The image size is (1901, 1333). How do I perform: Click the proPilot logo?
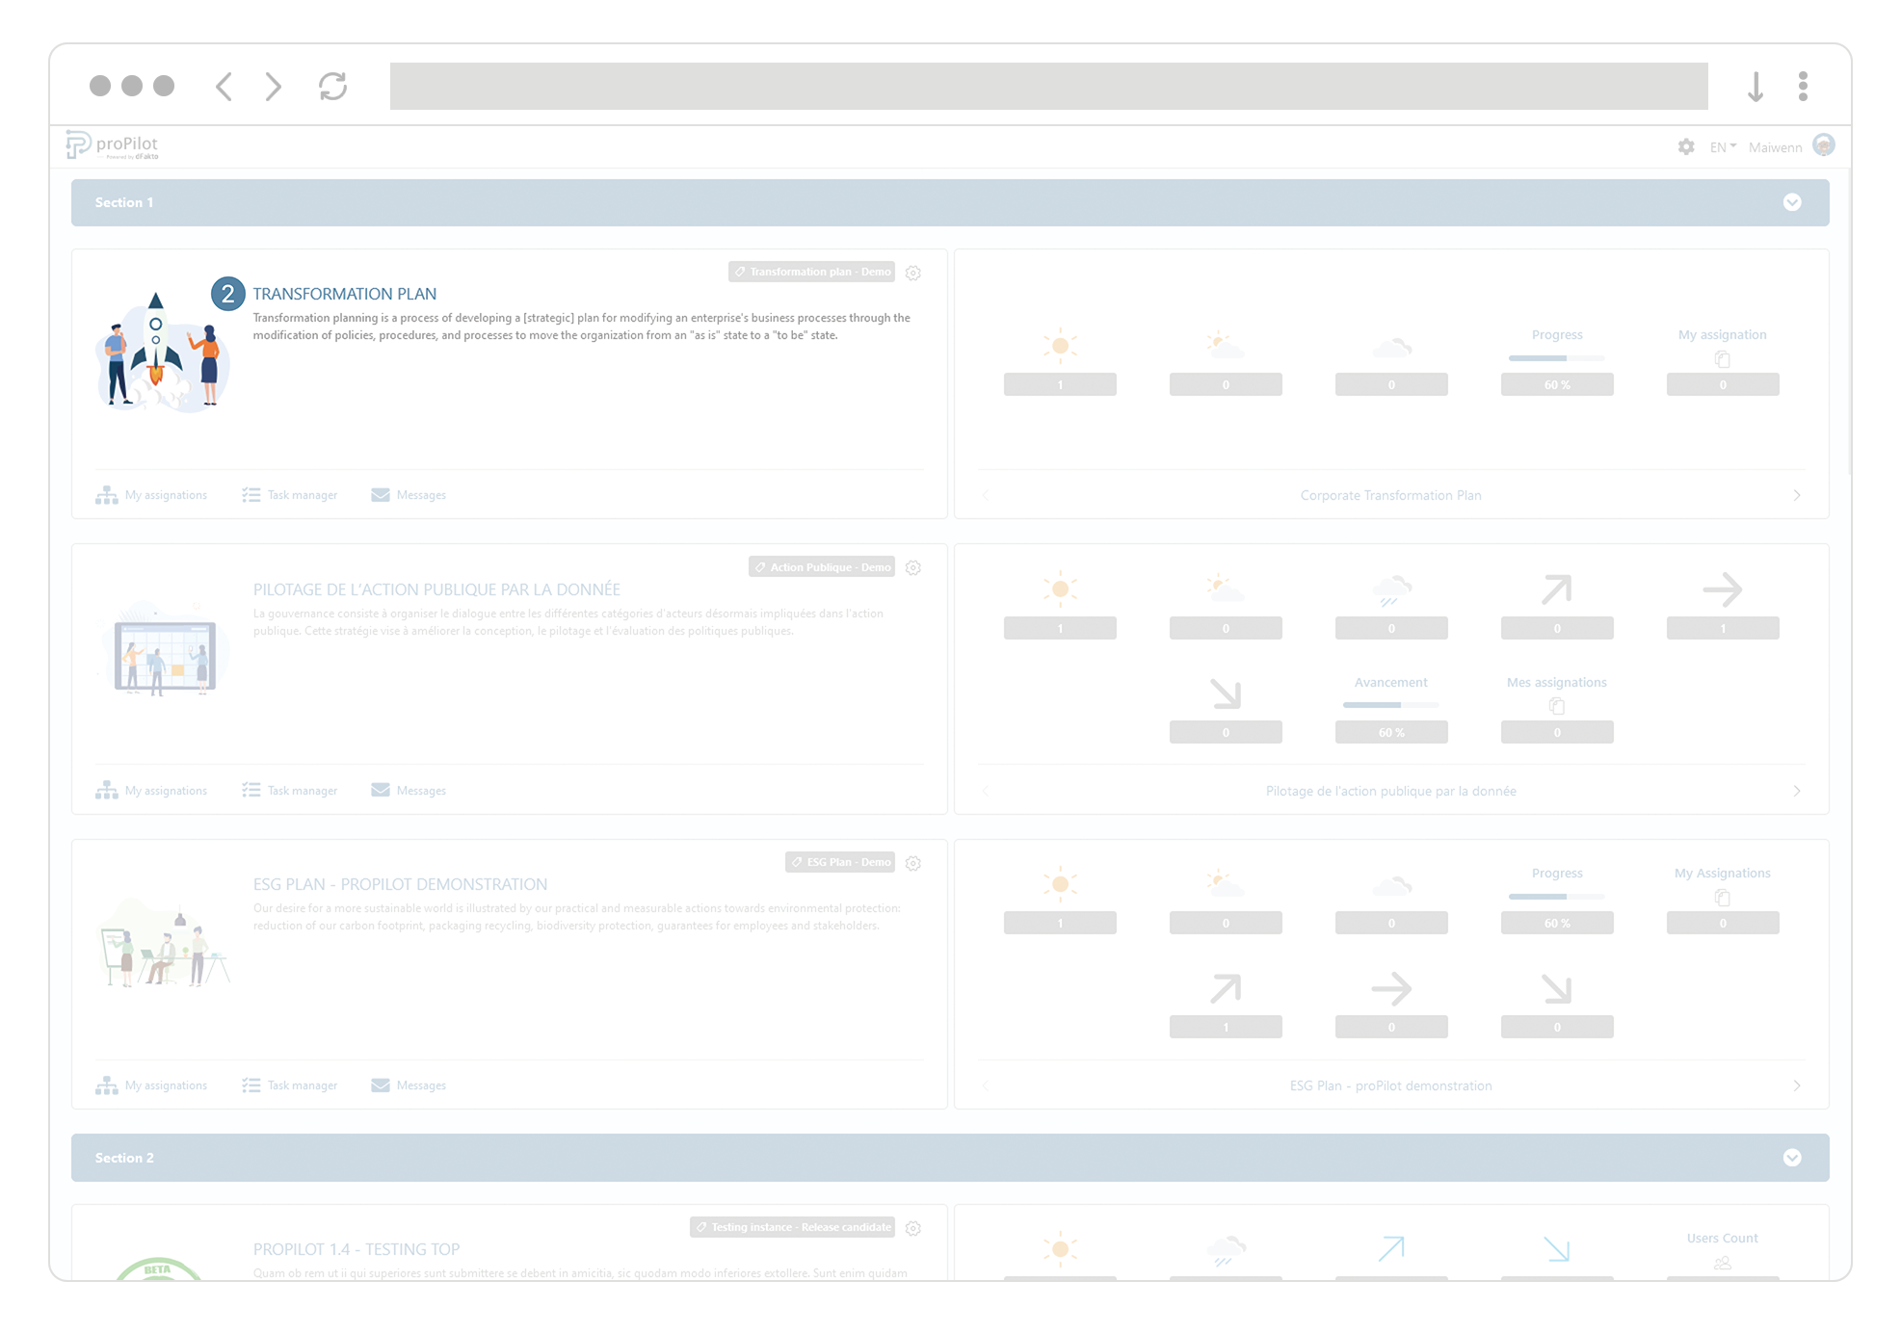[113, 144]
